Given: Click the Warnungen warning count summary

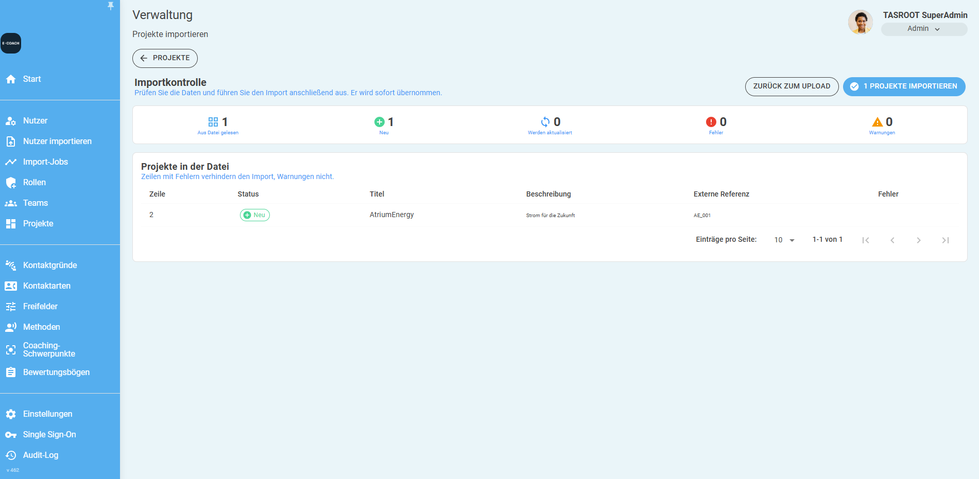Looking at the screenshot, I should (882, 125).
